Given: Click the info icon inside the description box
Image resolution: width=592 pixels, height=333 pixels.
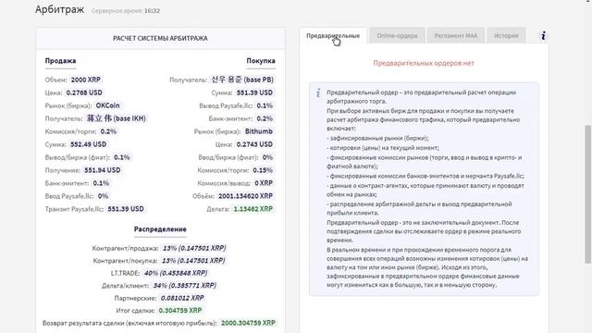Looking at the screenshot, I should tap(318, 92).
